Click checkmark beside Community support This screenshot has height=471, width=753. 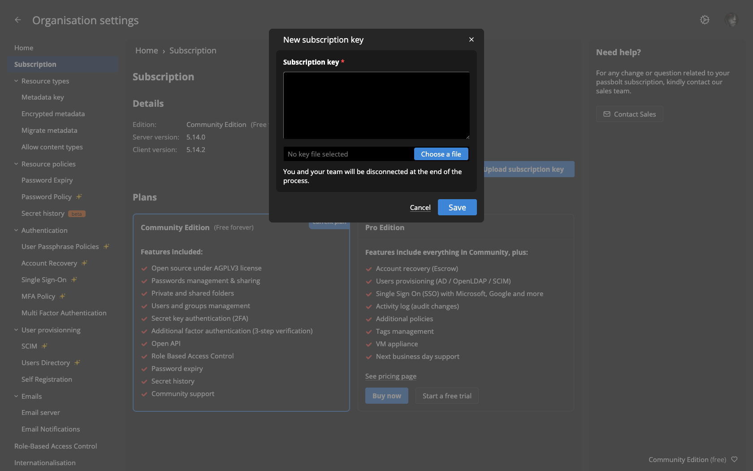pyautogui.click(x=144, y=394)
